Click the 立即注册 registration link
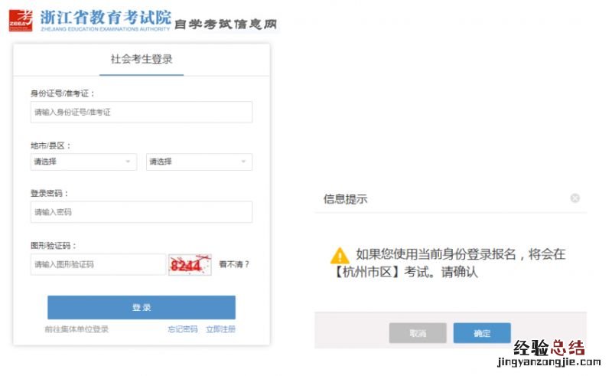This screenshot has height=376, width=612. [x=220, y=329]
